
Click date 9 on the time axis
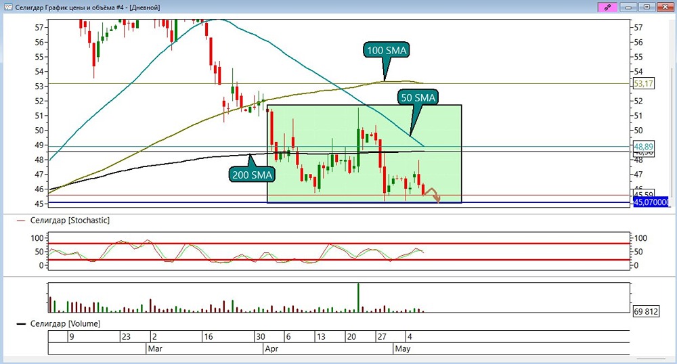click(x=72, y=336)
